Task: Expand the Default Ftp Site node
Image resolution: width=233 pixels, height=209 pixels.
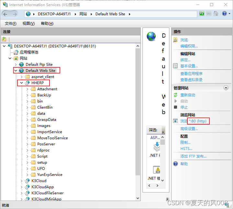Action: [x=16, y=64]
